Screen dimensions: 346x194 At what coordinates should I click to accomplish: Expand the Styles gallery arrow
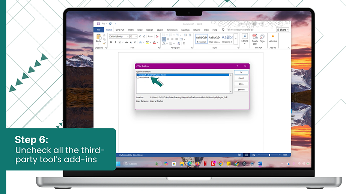[236, 39]
